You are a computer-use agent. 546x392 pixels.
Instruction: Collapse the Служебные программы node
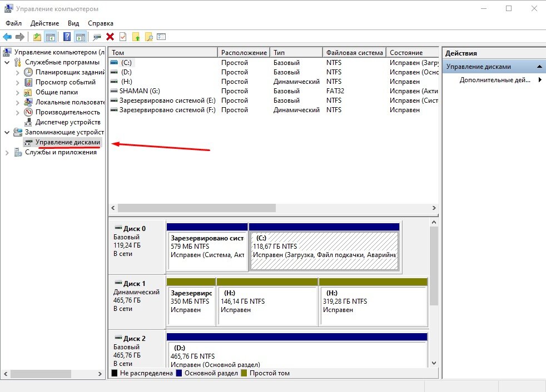point(7,63)
